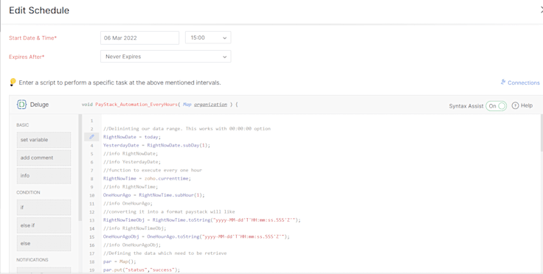Click the Start Date & Time label
Screen dimensions: 543x274
(33, 38)
